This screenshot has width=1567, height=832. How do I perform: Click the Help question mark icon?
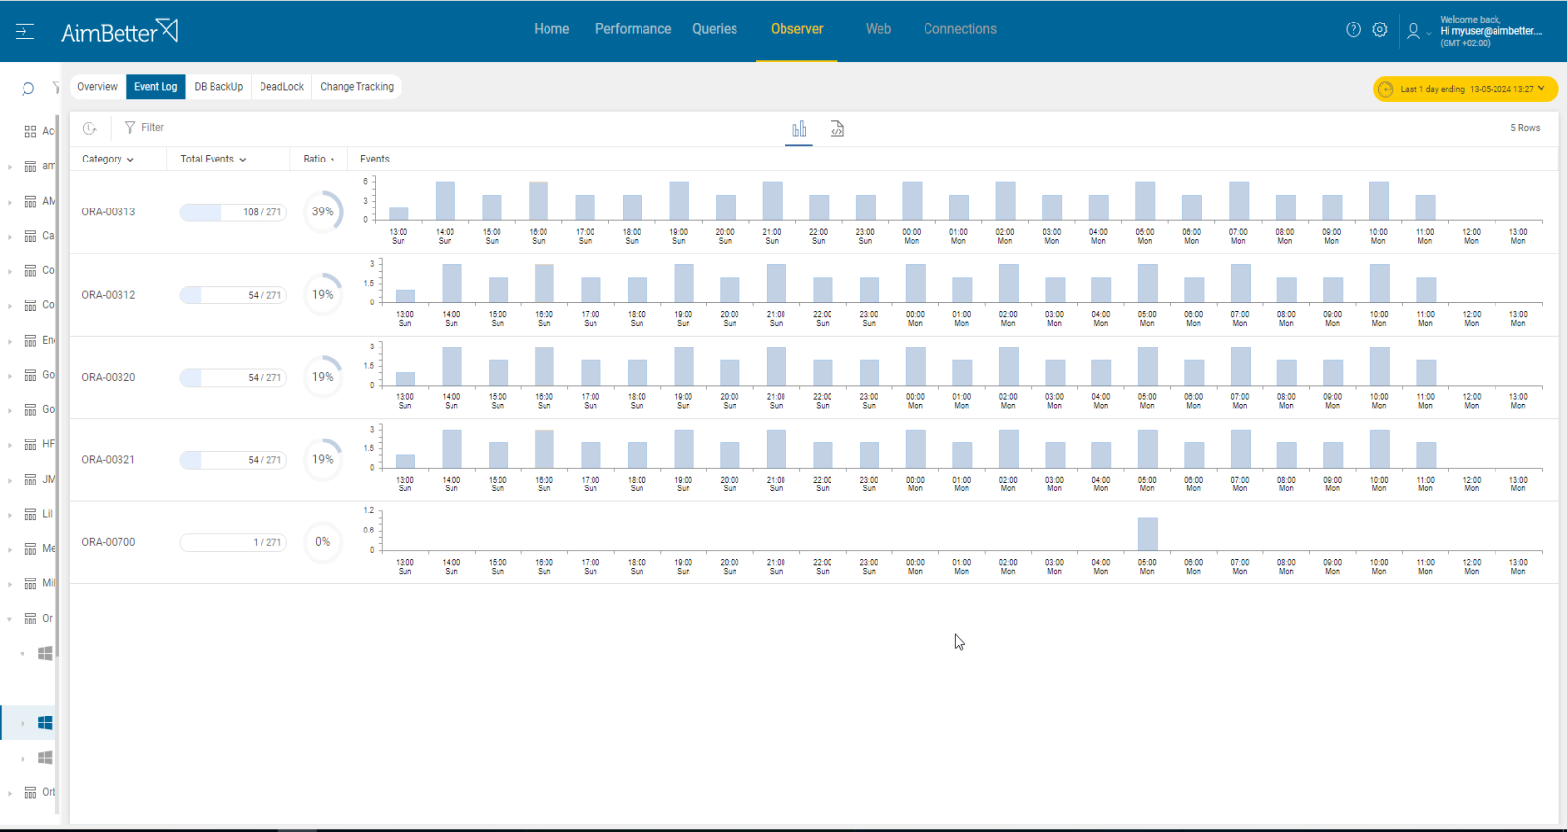[x=1353, y=30]
